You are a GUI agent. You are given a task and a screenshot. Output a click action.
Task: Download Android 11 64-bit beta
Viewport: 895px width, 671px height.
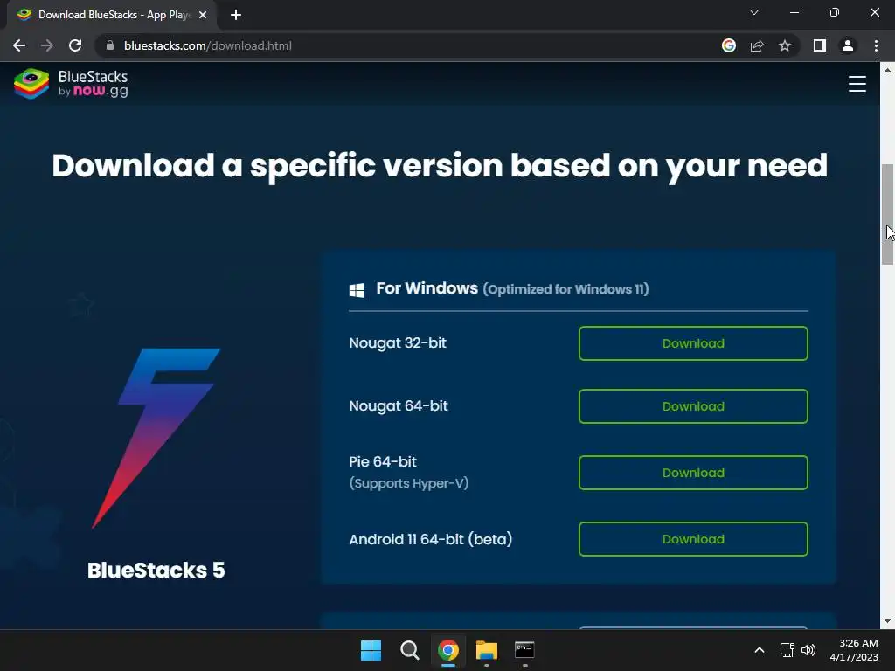693,539
